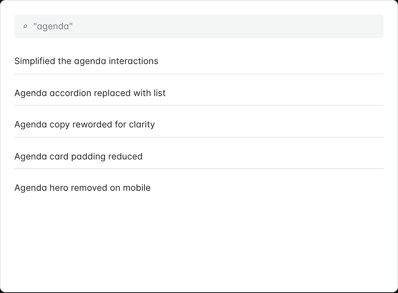This screenshot has width=398, height=293.
Task: Click empty right side of search bar
Action: (307, 26)
